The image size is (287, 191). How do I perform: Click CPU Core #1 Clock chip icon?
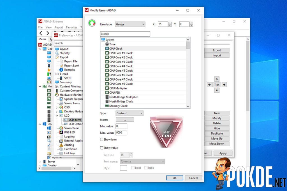[107, 53]
